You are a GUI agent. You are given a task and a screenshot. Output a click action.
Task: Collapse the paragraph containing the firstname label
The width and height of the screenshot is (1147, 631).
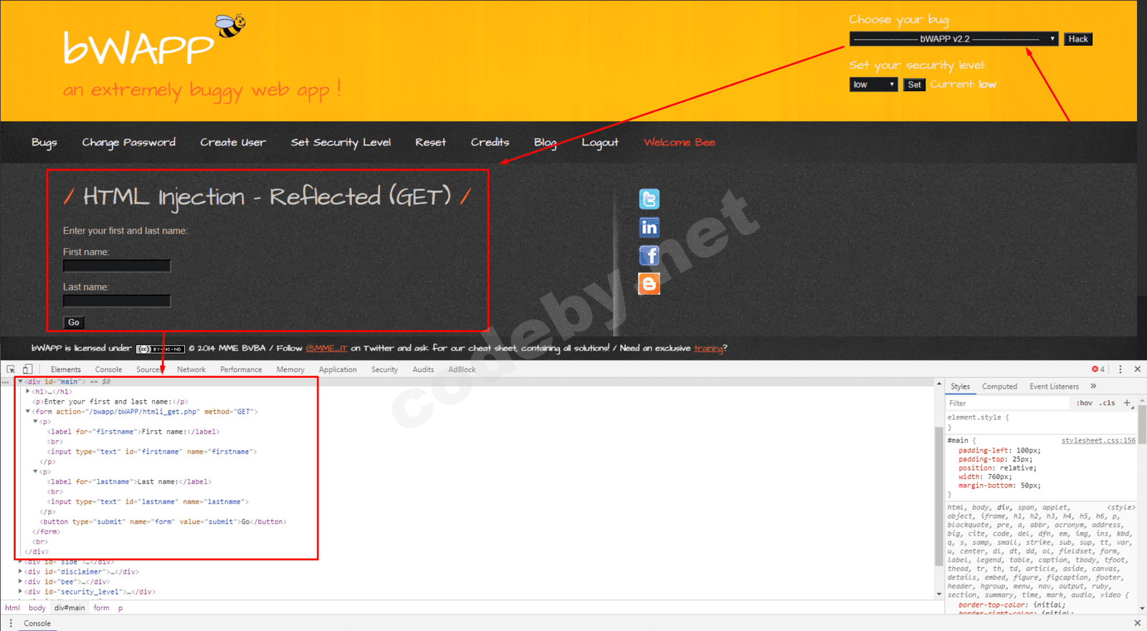35,422
